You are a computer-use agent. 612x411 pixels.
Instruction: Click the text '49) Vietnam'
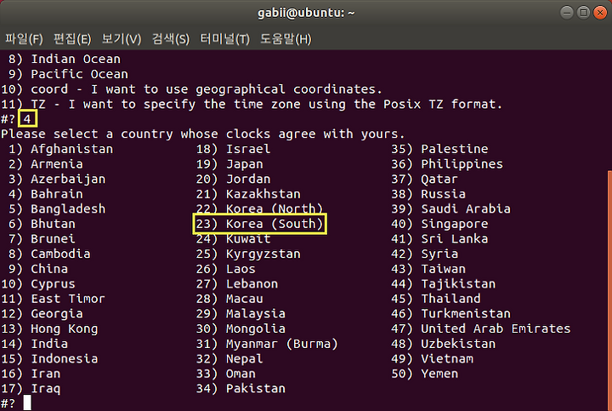[433, 358]
